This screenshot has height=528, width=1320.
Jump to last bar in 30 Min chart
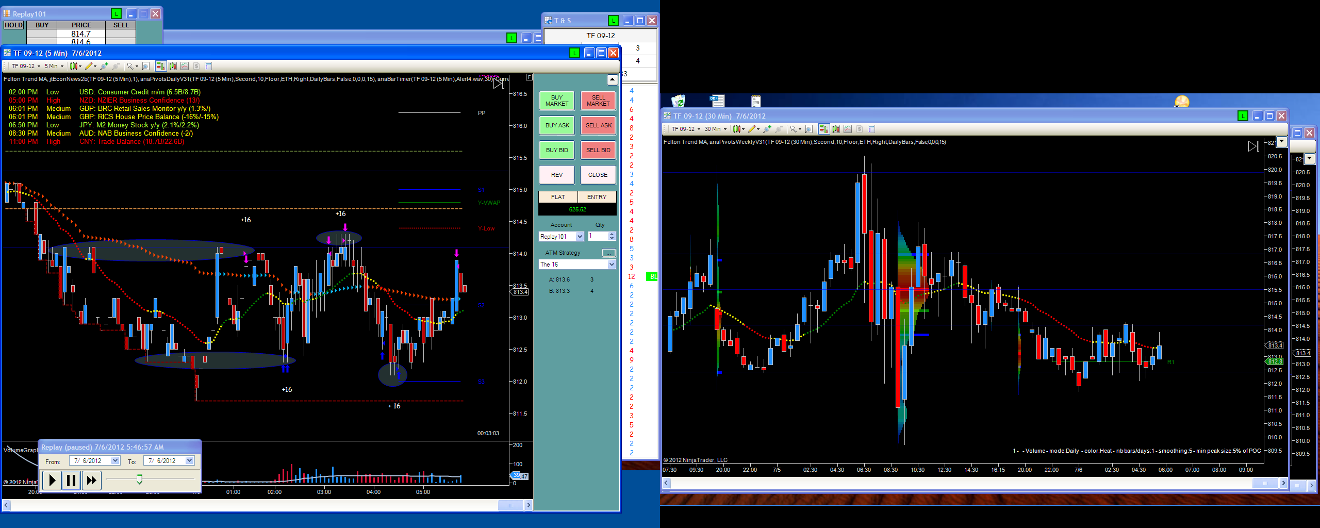point(1253,146)
